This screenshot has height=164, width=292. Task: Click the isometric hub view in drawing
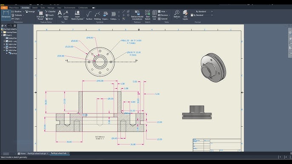tap(213, 68)
